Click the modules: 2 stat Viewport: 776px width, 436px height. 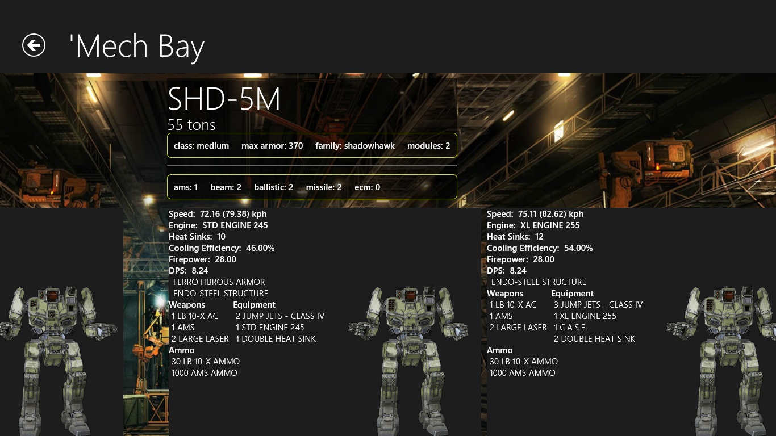point(428,146)
